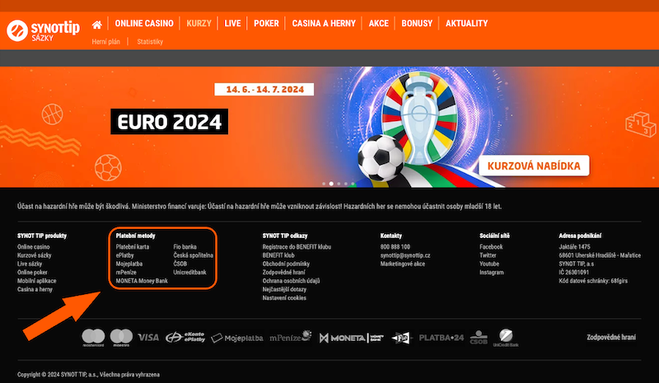
Task: Open Live sázky footer link
Action: 30,264
